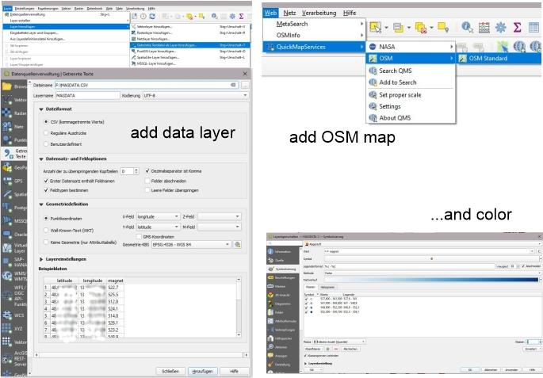Image resolution: width=543 pixels, height=378 pixels.
Task: Select the GPS source in the sidebar
Action: point(14,181)
